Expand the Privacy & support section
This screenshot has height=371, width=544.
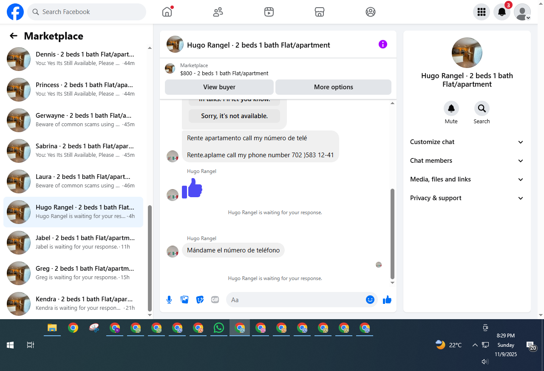[x=467, y=198]
